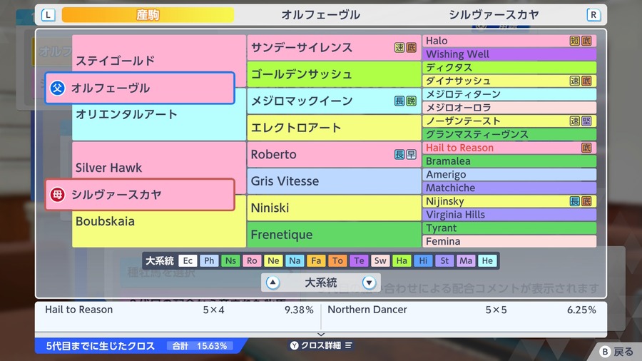Expand the cross list chevron
This screenshot has height=361, width=642.
pyautogui.click(x=321, y=335)
